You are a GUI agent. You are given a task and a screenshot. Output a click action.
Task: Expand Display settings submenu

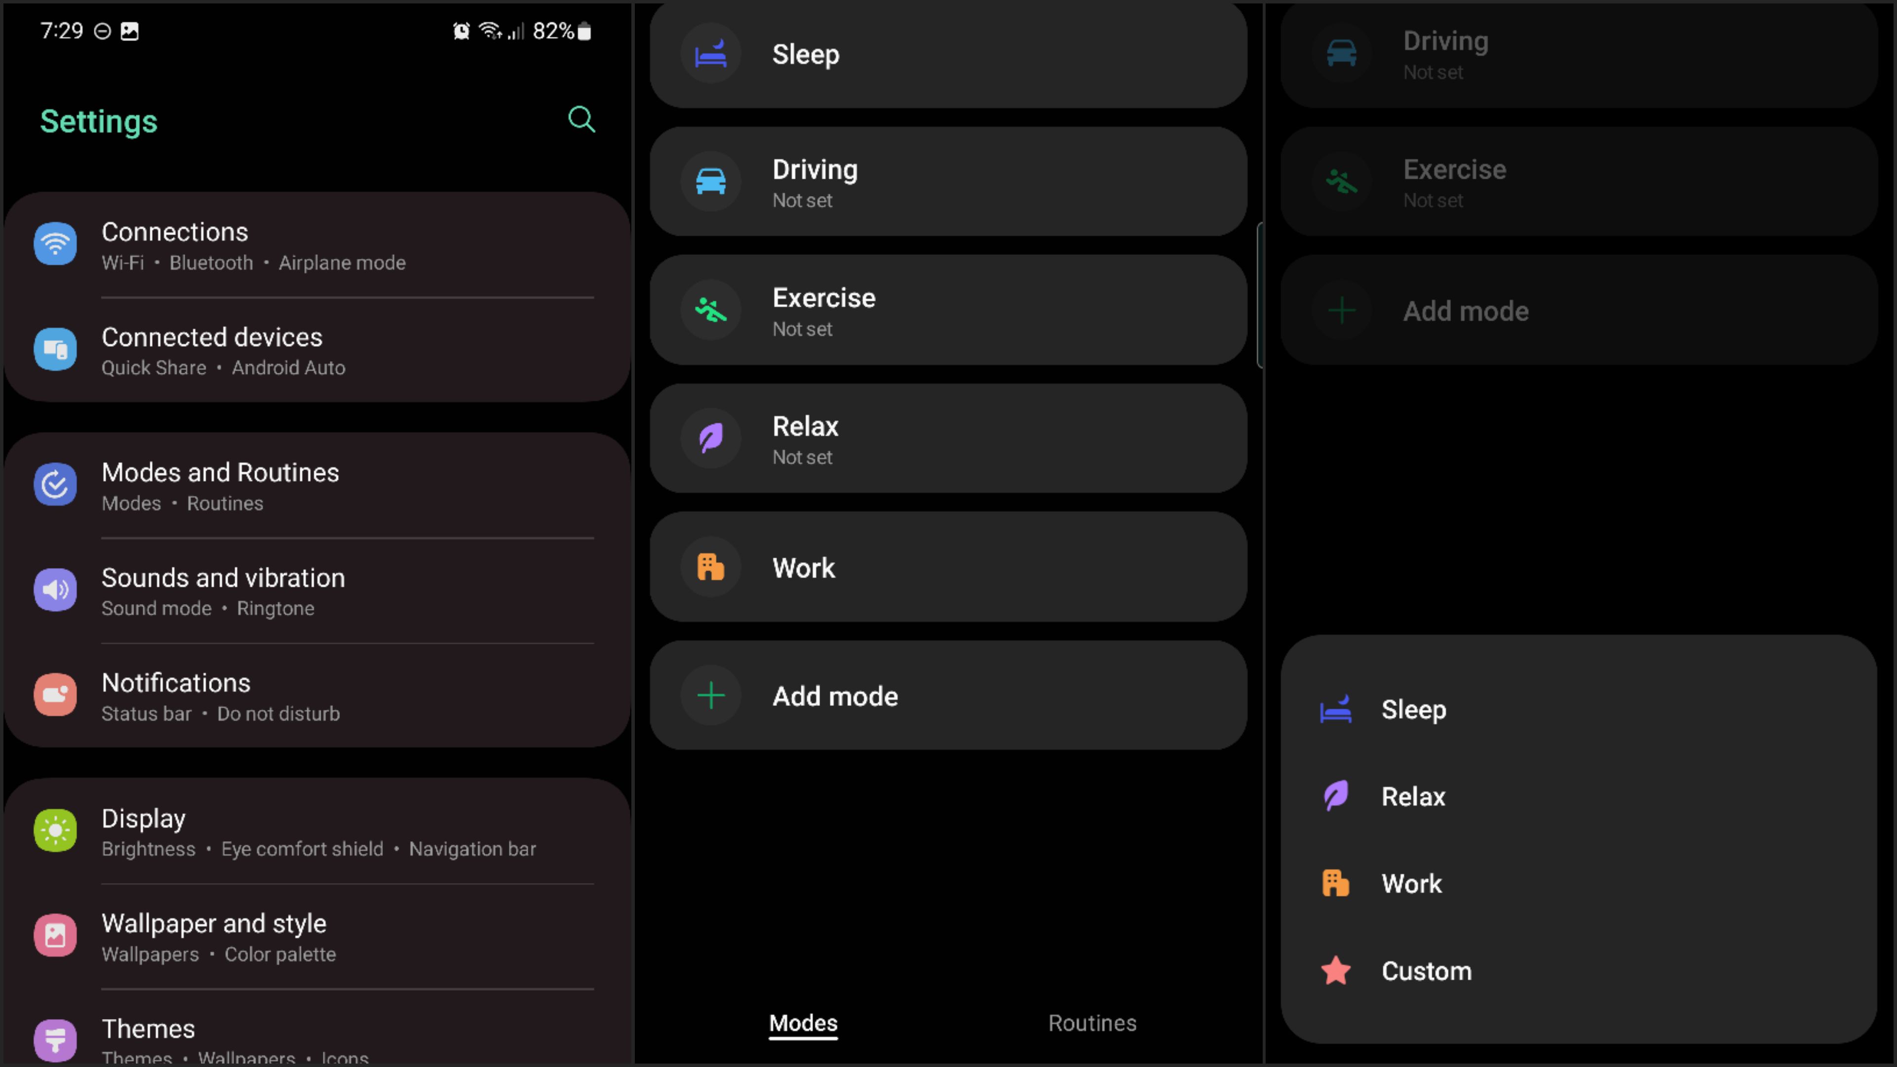(319, 831)
